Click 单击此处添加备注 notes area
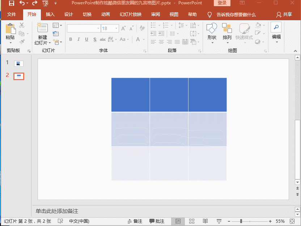 click(x=57, y=211)
